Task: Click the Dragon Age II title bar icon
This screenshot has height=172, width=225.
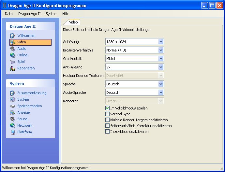Action: 5,6
